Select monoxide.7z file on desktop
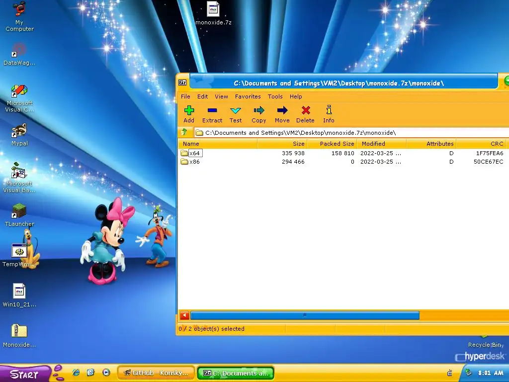 (x=213, y=13)
